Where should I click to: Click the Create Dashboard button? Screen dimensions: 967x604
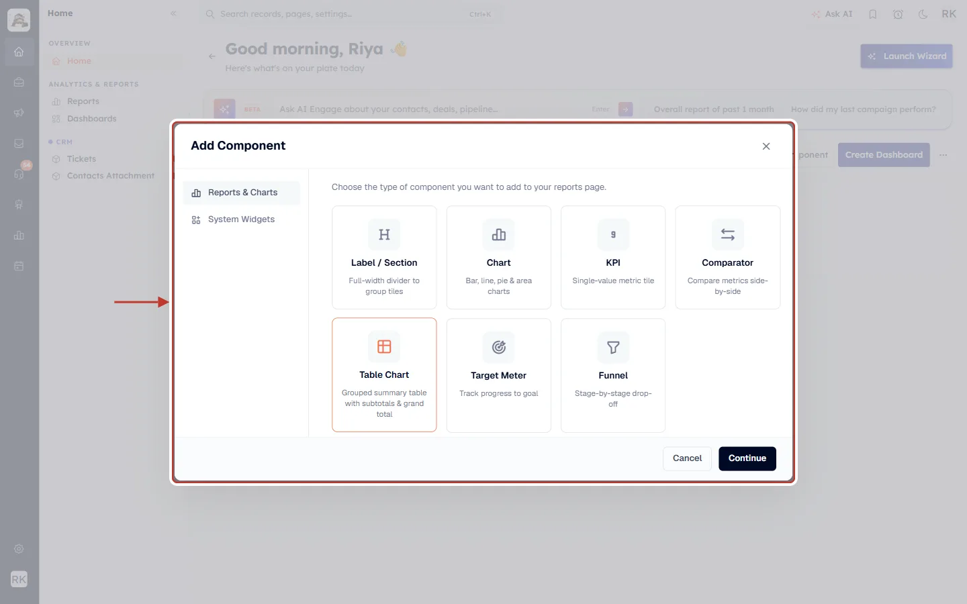click(x=884, y=155)
